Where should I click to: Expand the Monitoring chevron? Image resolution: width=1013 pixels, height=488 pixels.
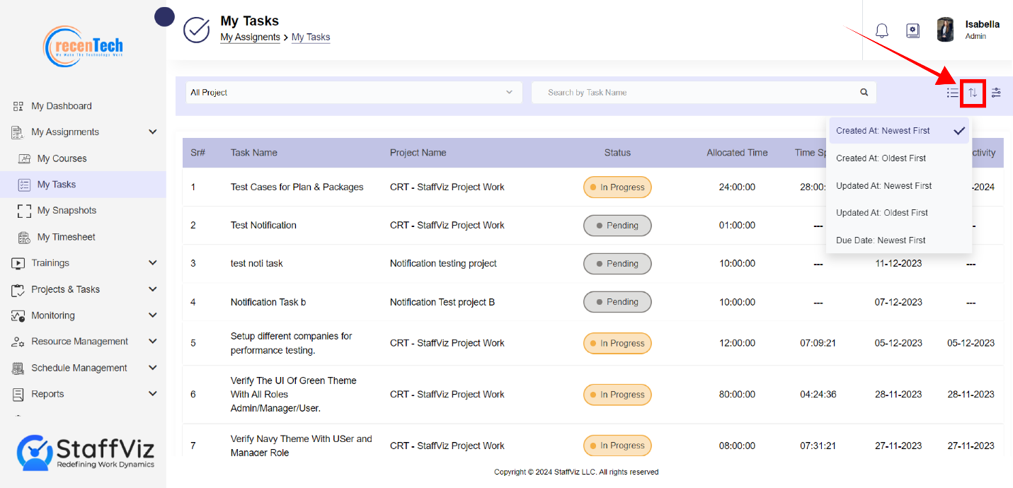[x=152, y=315]
